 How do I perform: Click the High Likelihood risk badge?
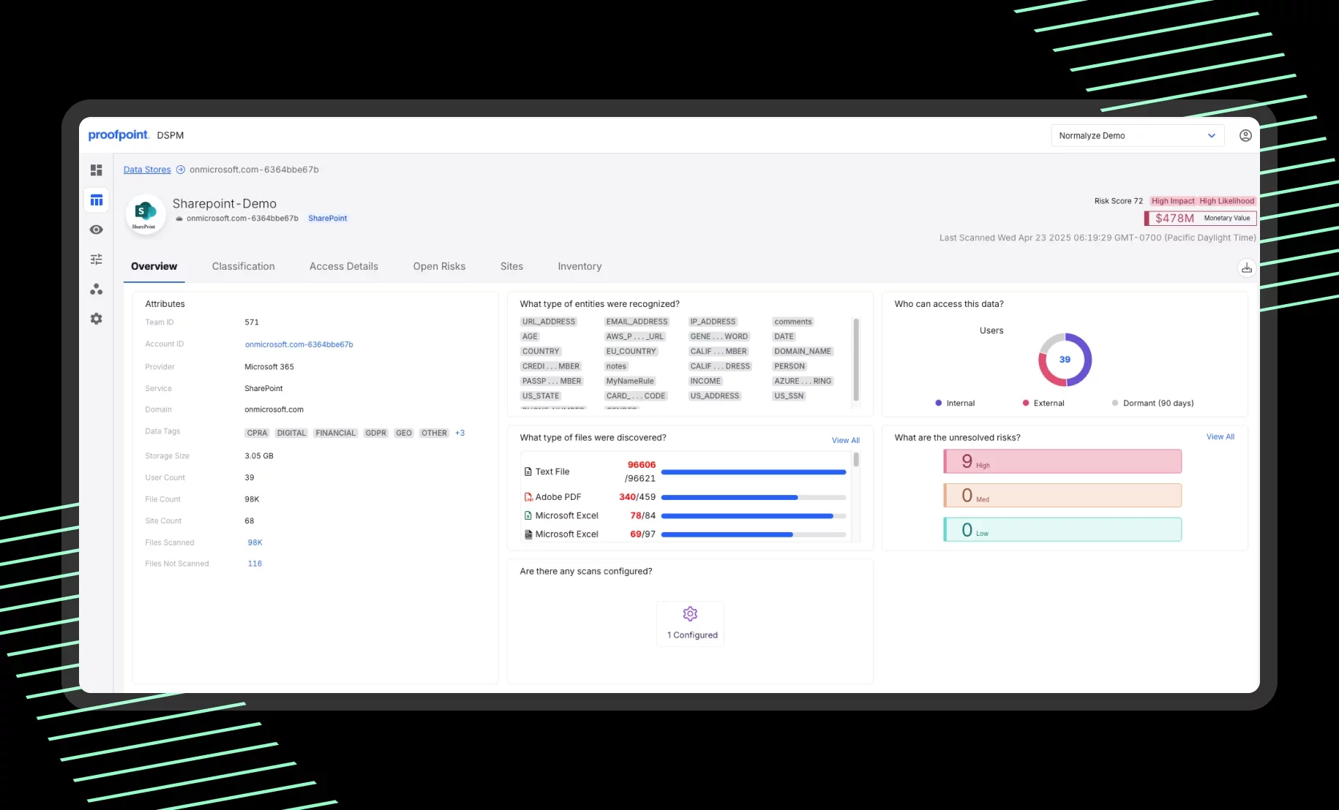tap(1227, 201)
